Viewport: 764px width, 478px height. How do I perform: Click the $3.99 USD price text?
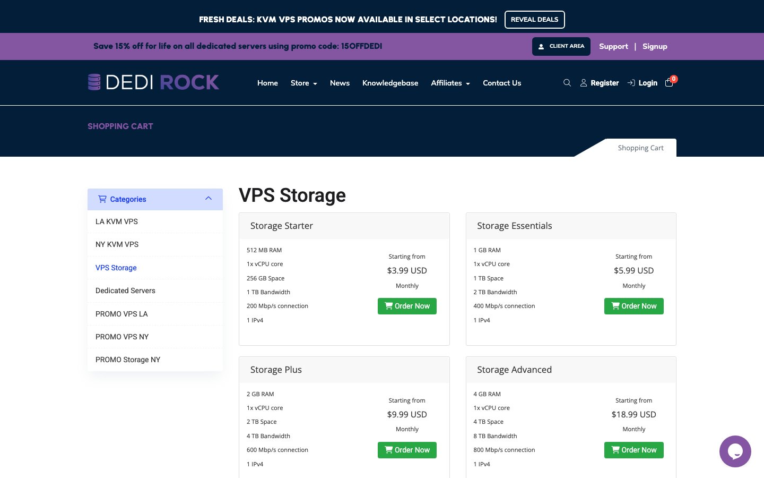[407, 270]
